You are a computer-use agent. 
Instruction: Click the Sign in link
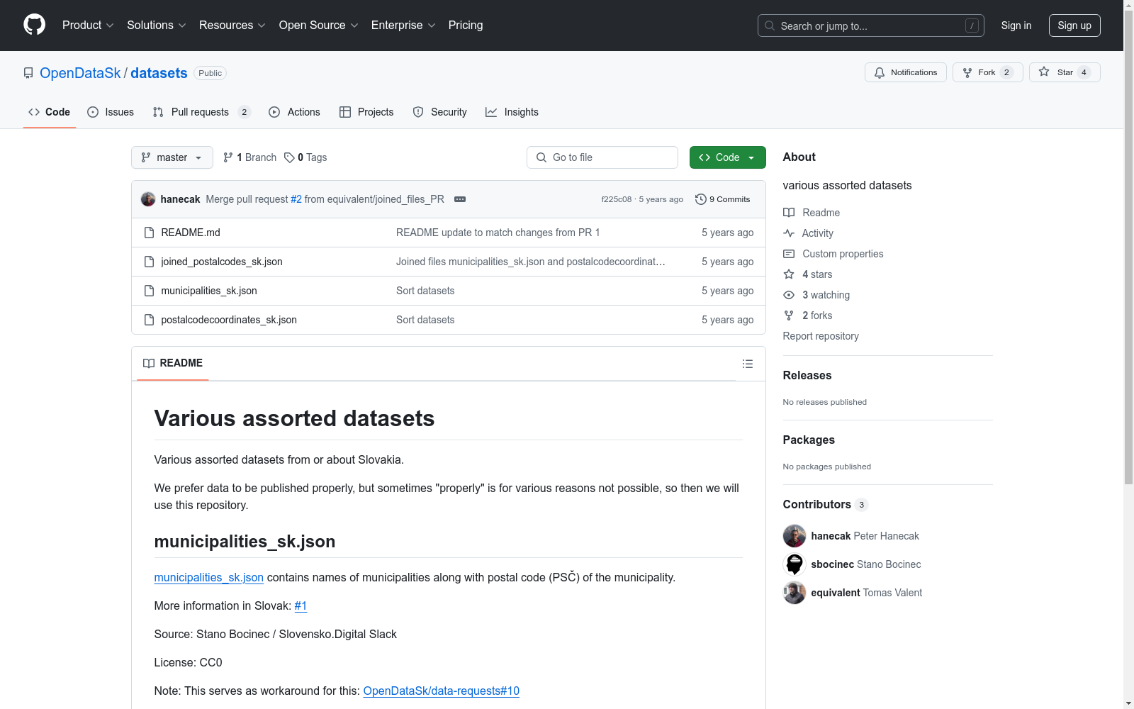[x=1016, y=26]
